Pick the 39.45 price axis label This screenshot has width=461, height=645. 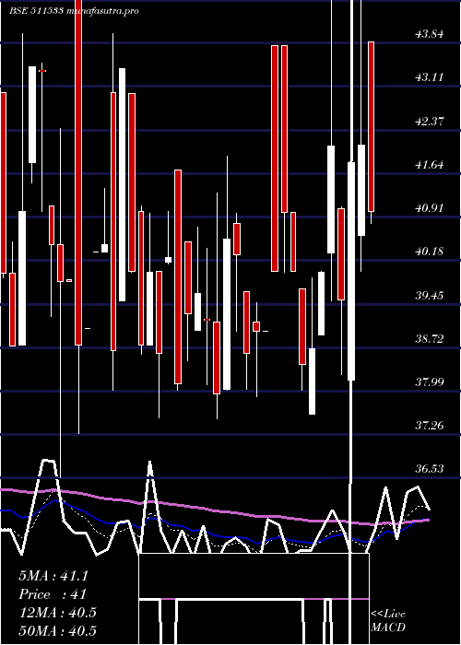pyautogui.click(x=430, y=296)
